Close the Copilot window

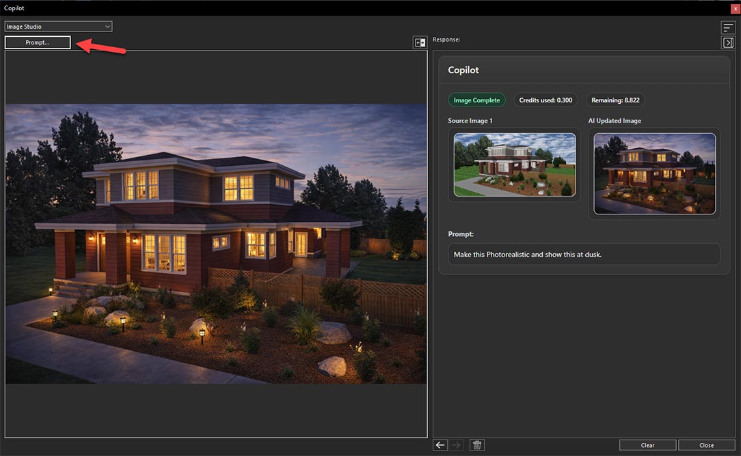(735, 8)
